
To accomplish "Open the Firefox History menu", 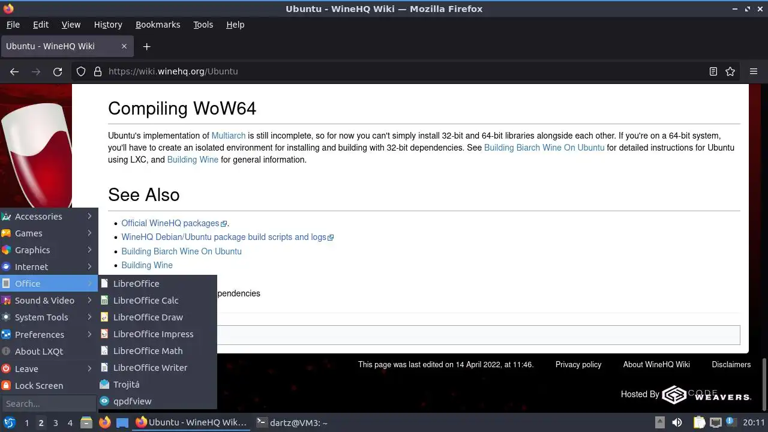I will pos(108,25).
